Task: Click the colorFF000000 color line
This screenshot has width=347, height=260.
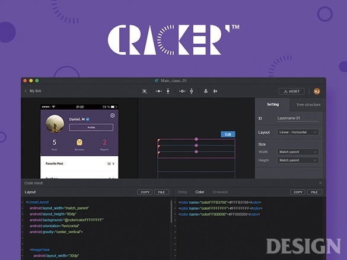Action: 219,214
